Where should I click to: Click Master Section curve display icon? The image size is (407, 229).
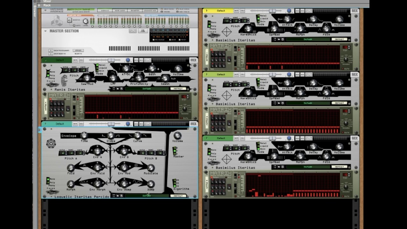(x=133, y=31)
